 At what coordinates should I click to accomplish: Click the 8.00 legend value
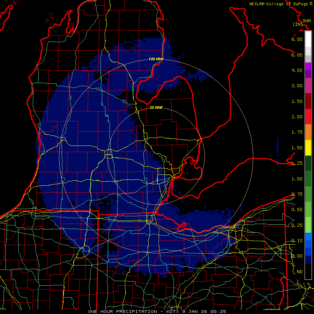point(297,39)
